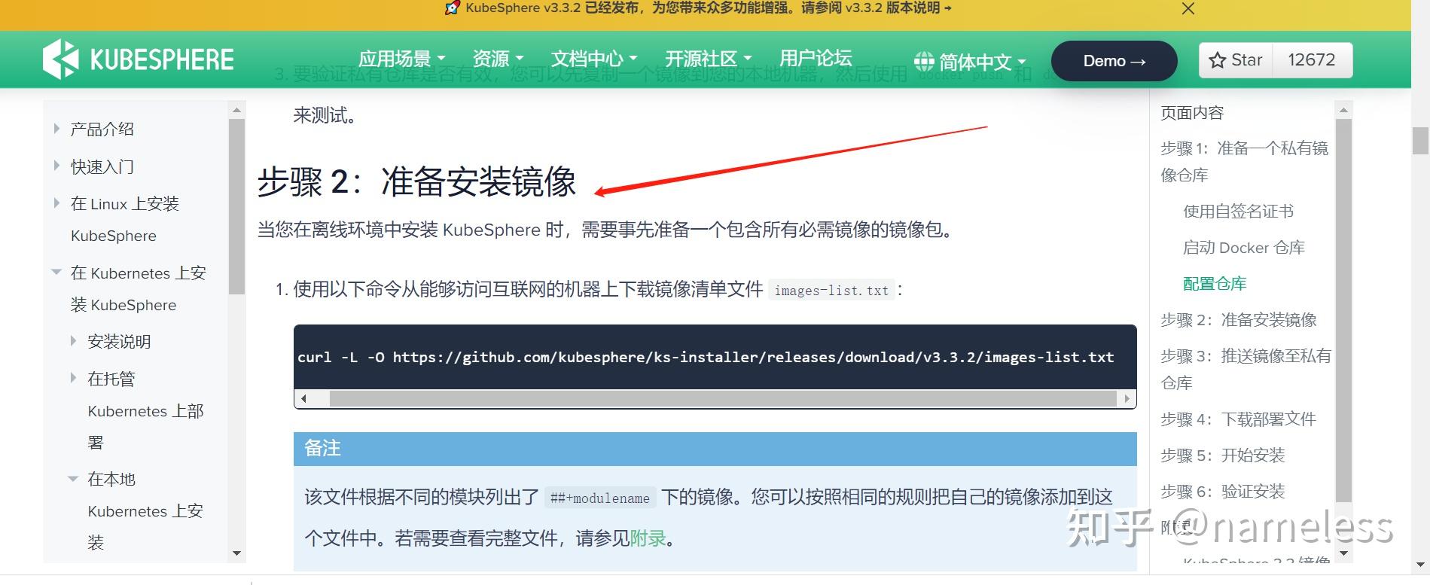This screenshot has height=585, width=1430.
Task: Go to 步骤 6: 验证安装 in contents
Action: click(x=1223, y=492)
